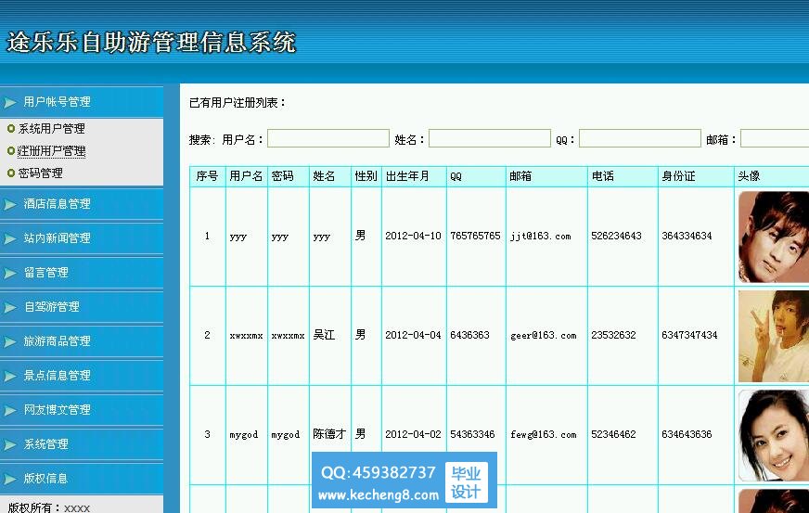Select phone number 23532632
The height and width of the screenshot is (513, 809).
[x=613, y=335]
